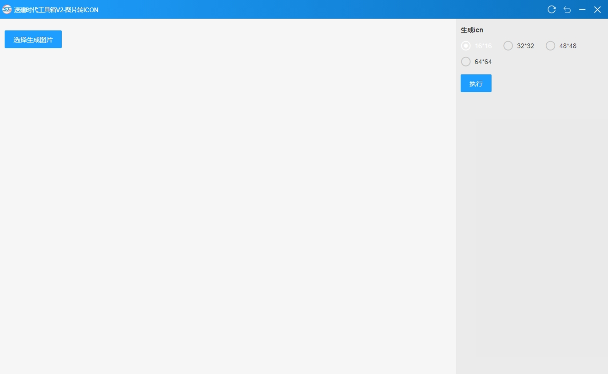Enable the 64*64 radio button circle

[466, 62]
